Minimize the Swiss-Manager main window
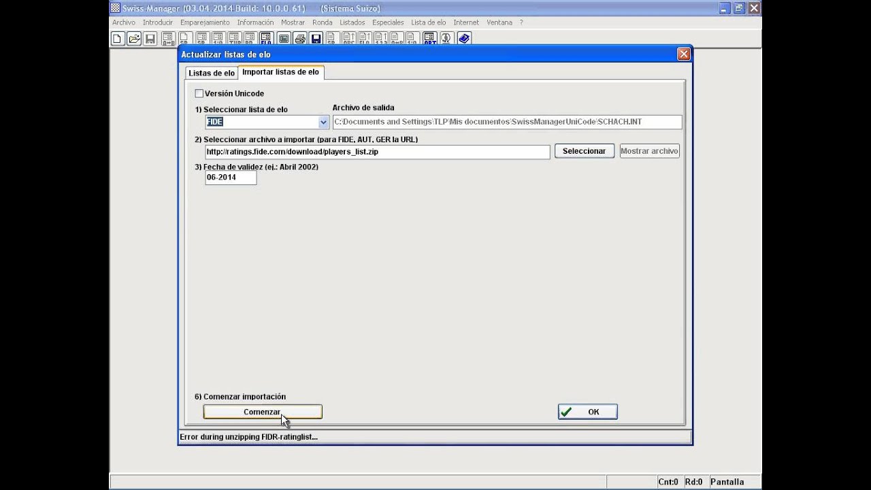The height and width of the screenshot is (490, 871). point(724,8)
